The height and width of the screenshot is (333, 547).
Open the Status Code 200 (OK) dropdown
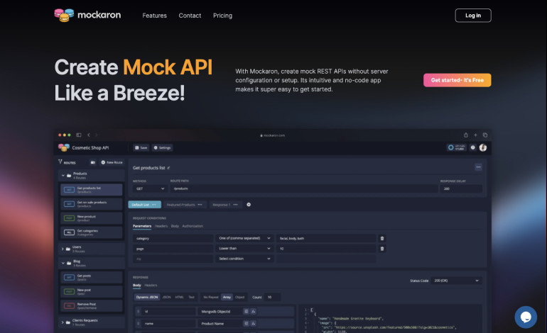pos(456,281)
